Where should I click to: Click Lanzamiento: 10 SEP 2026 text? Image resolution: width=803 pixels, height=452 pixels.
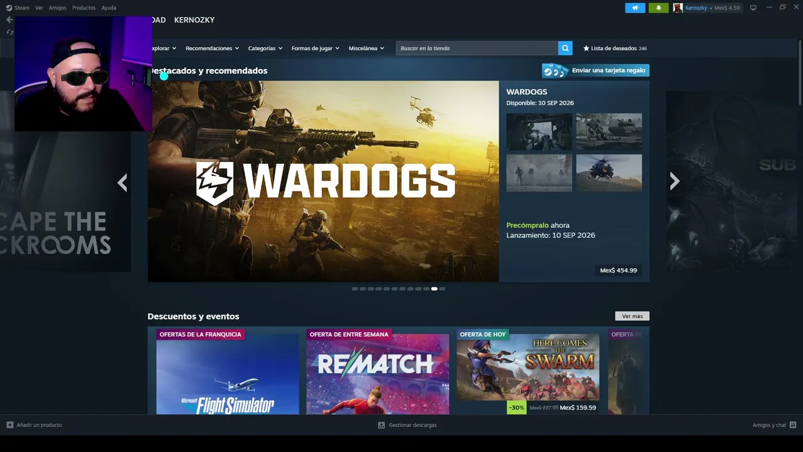coord(551,235)
